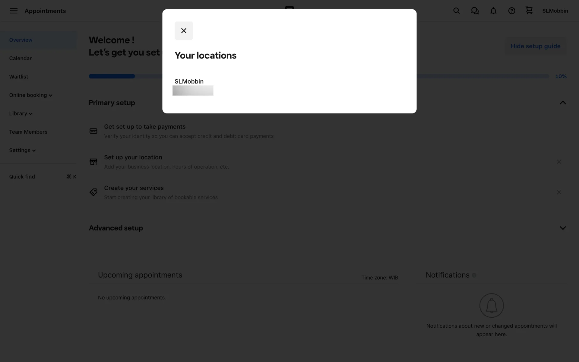The image size is (579, 362).
Task: Open the messages chat icon
Action: [475, 11]
